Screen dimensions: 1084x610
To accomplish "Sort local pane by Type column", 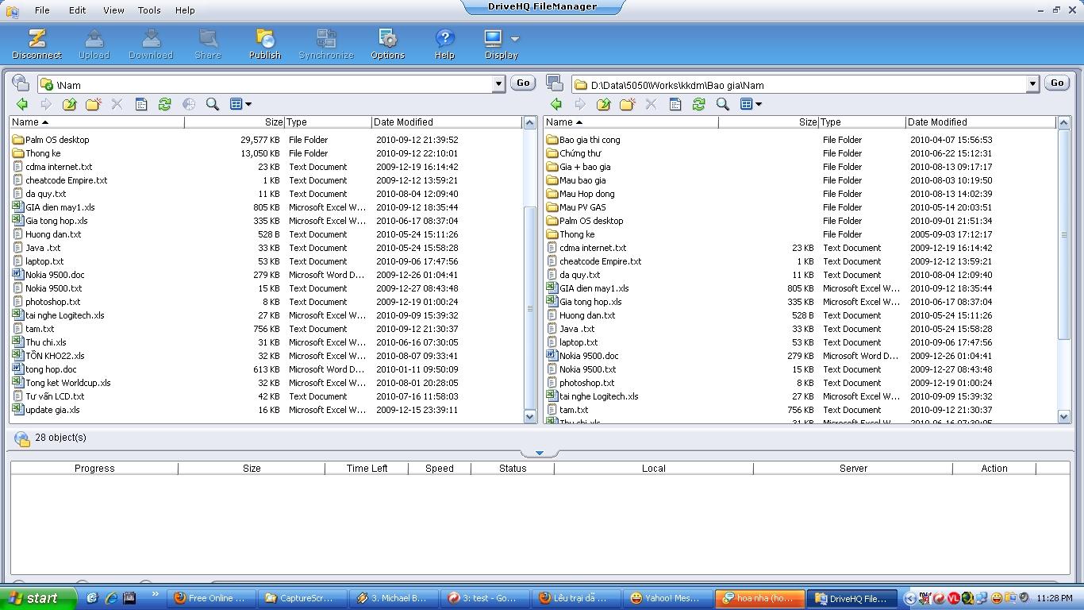I will 862,122.
